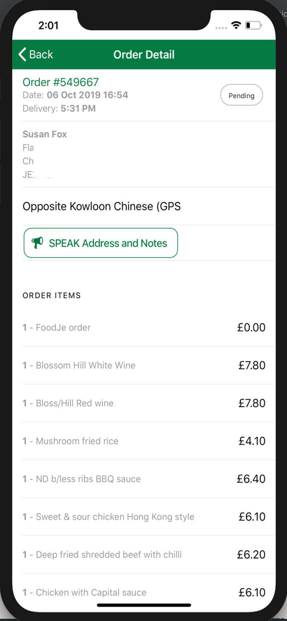
Task: Open Order #549667 details link
Action: (60, 82)
